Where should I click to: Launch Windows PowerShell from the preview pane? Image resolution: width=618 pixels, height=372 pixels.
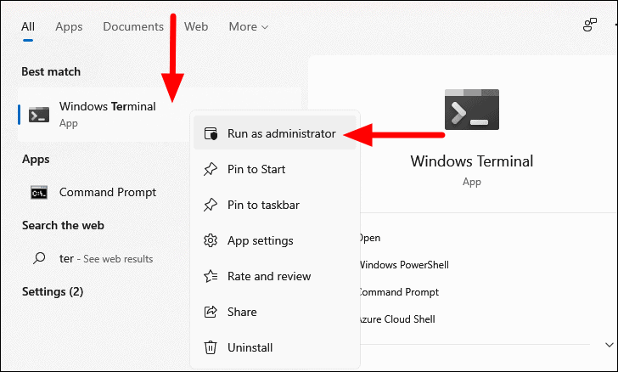pos(403,265)
